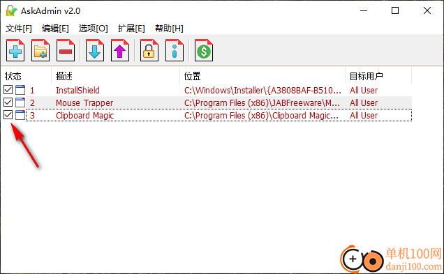Sort by the 位置 column header

(262, 76)
